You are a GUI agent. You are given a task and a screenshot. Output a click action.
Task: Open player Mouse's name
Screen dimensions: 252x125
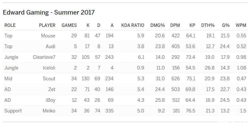pos(48,36)
